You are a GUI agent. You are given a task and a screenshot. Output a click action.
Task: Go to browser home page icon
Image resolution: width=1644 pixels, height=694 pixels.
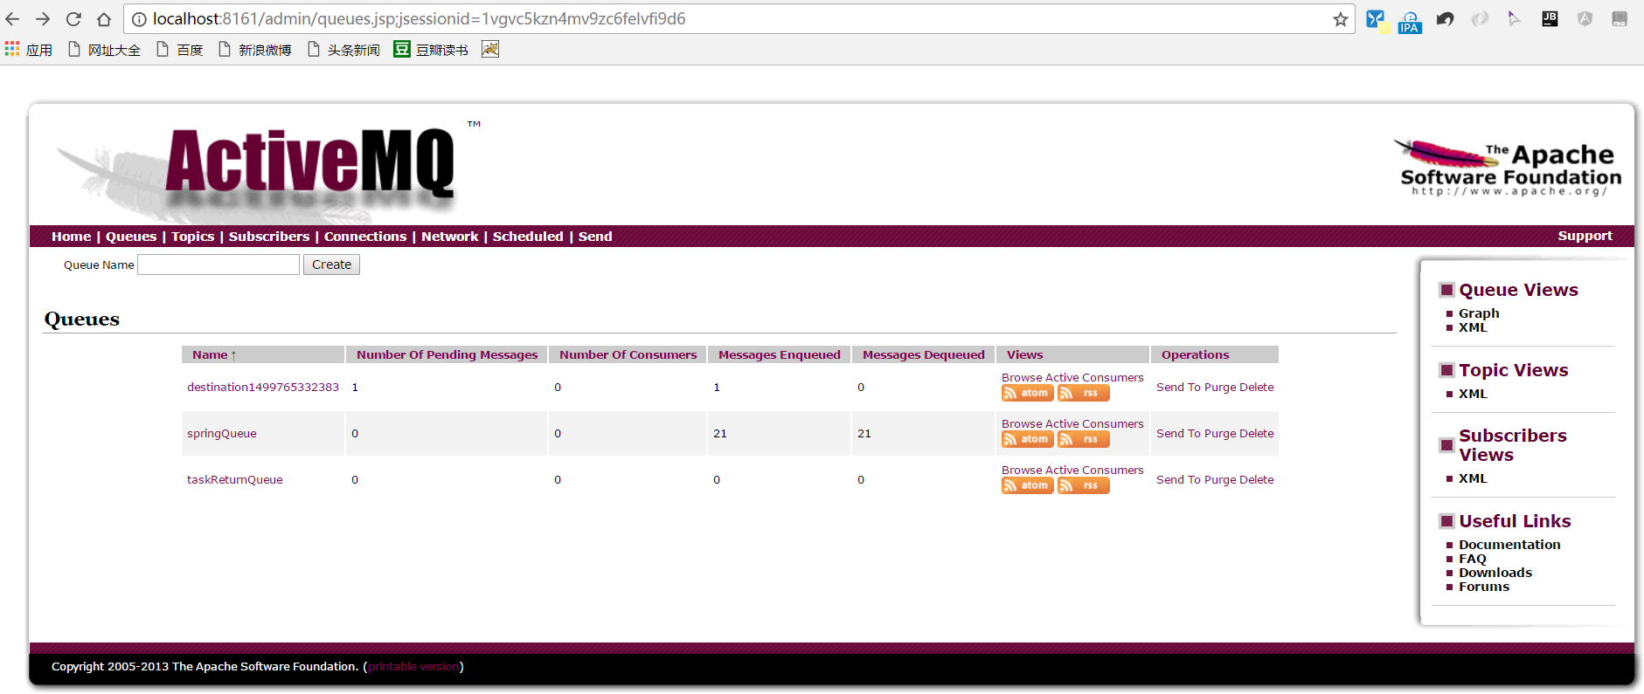point(104,19)
